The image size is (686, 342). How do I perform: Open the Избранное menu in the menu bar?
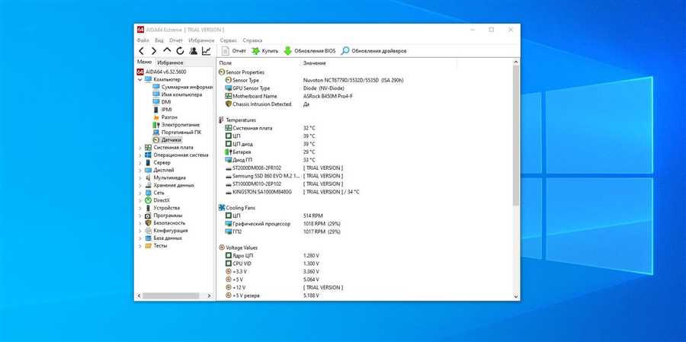[x=202, y=40]
